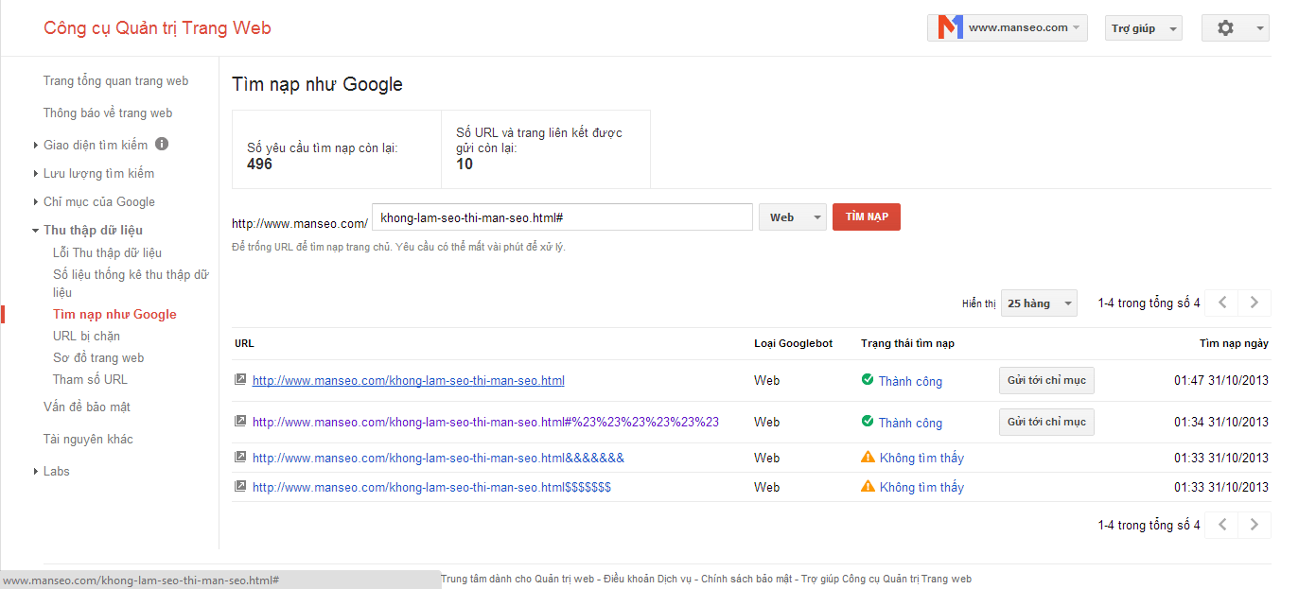This screenshot has height=589, width=1316.
Task: Go to next page using bottom arrow
Action: (1255, 525)
